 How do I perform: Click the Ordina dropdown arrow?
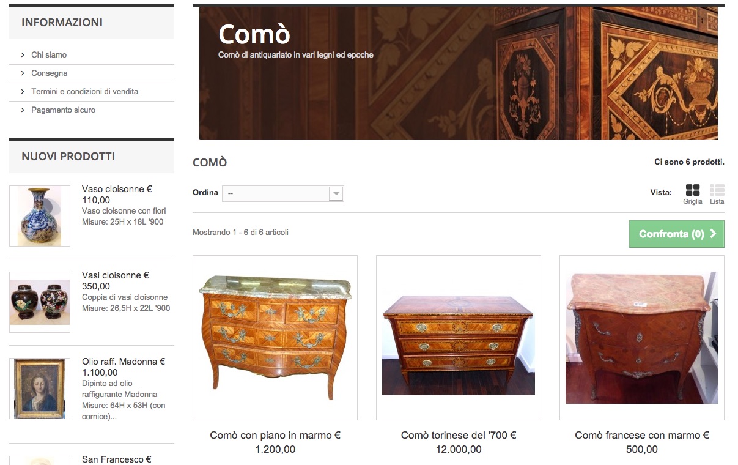click(x=336, y=193)
